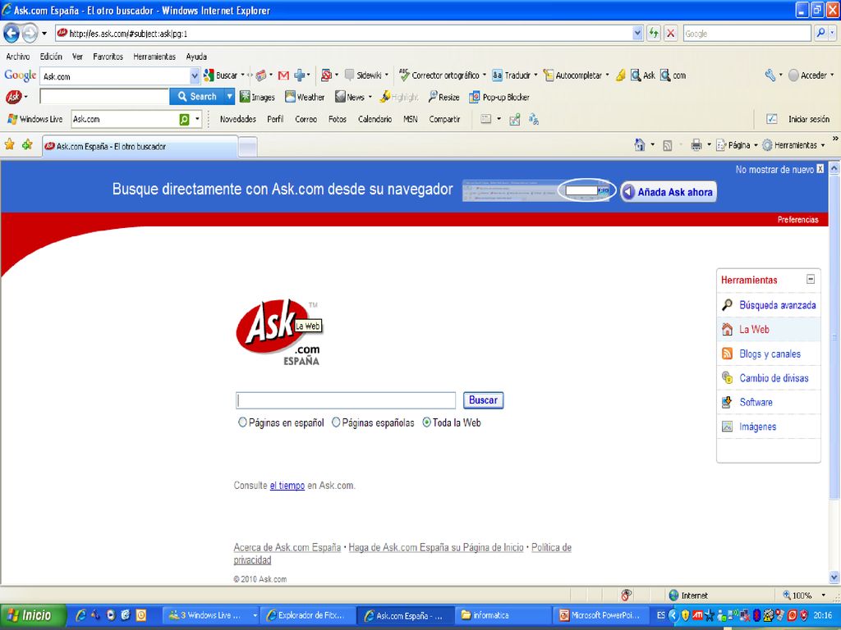Image resolution: width=841 pixels, height=630 pixels.
Task: Collapse the Herramientas side panel
Action: coord(811,279)
